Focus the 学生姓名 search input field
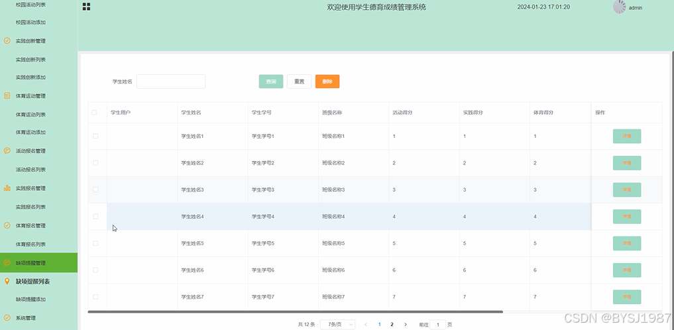The image size is (674, 330). [x=171, y=82]
